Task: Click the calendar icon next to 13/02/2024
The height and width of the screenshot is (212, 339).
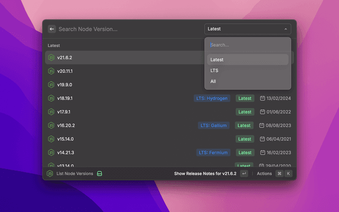Action: click(262, 99)
